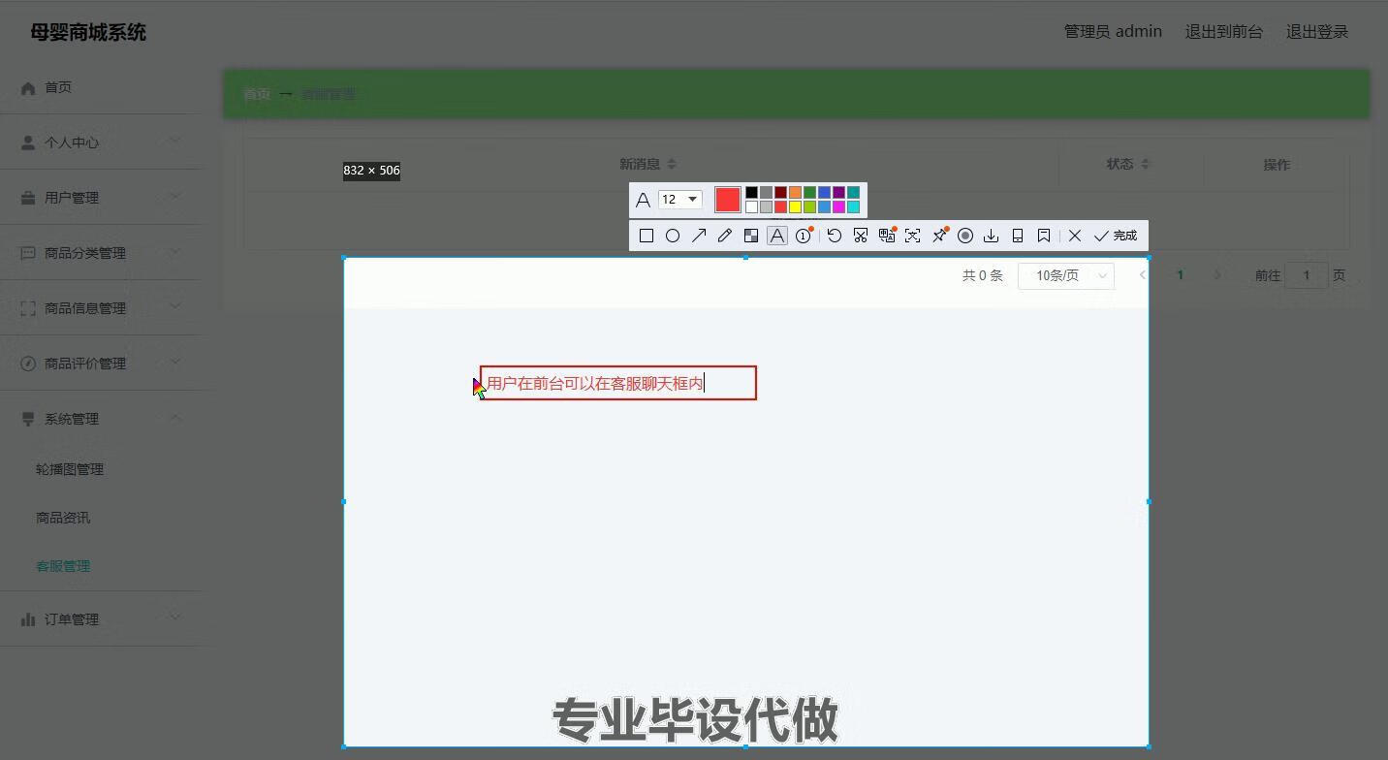This screenshot has width=1388, height=760.
Task: Cancel the screenshot with X icon
Action: [x=1075, y=236]
